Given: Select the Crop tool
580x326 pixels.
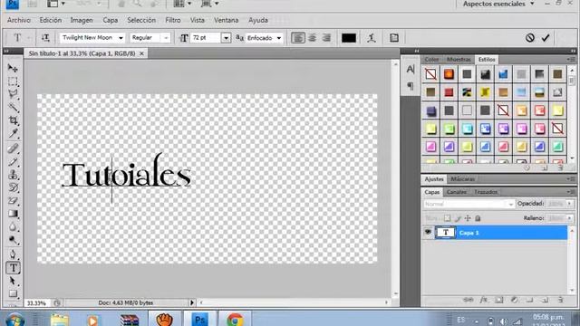Looking at the screenshot, I should pos(13,120).
